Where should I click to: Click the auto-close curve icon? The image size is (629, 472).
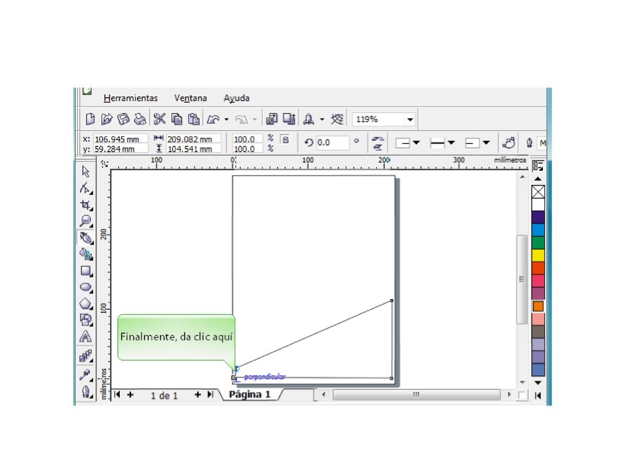pos(509,143)
